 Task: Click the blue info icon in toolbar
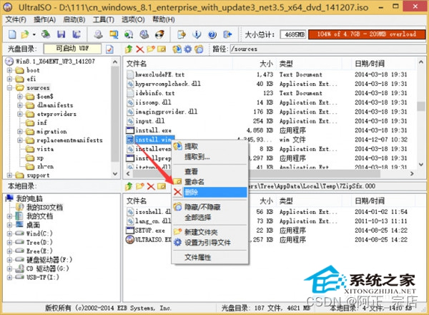pos(197,34)
